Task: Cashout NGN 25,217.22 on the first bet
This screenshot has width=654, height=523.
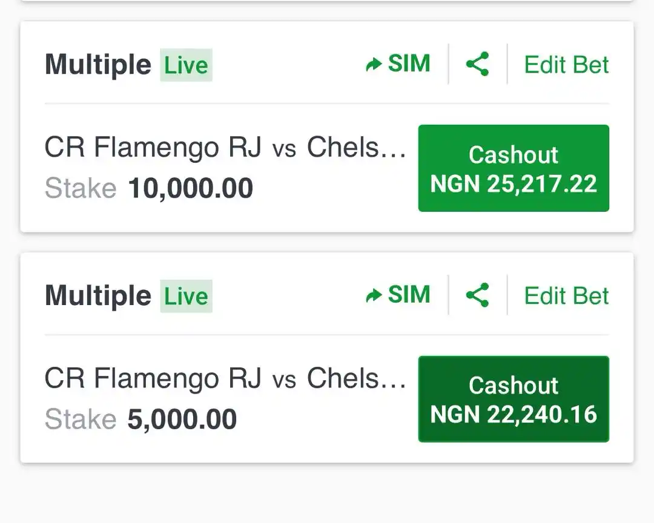Action: click(x=514, y=168)
